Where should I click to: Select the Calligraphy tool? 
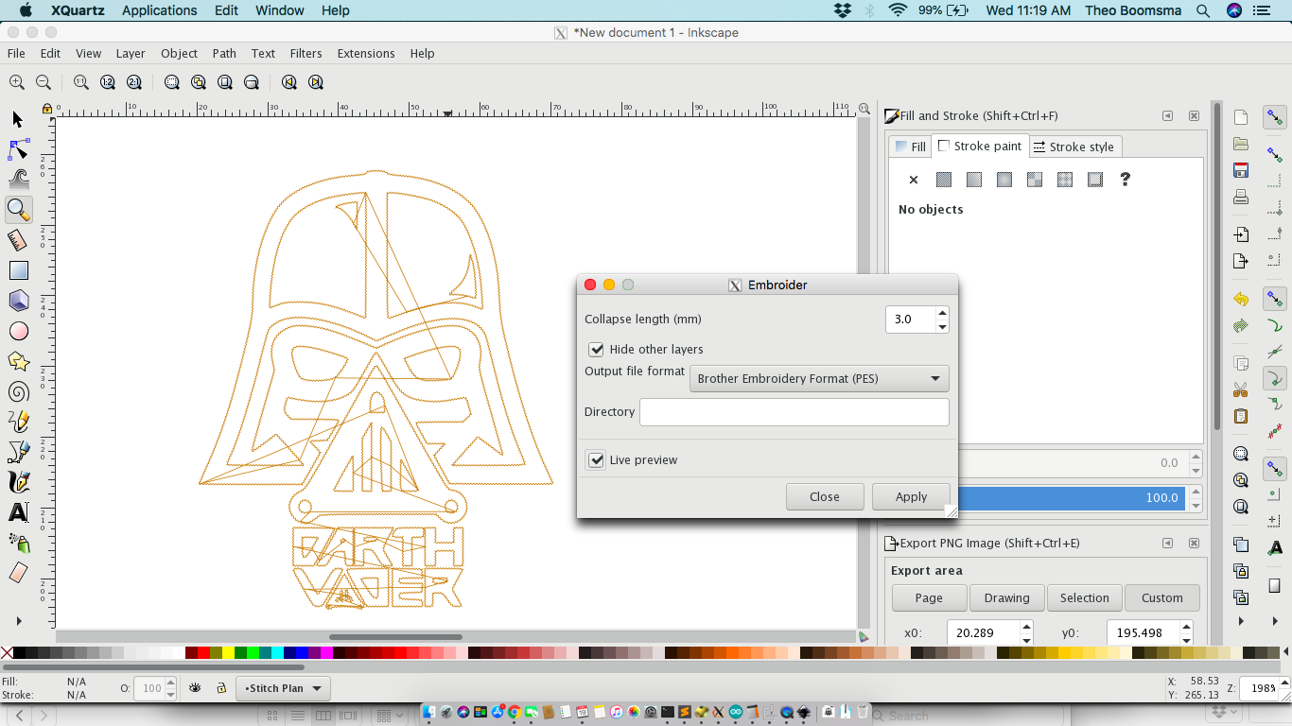18,482
